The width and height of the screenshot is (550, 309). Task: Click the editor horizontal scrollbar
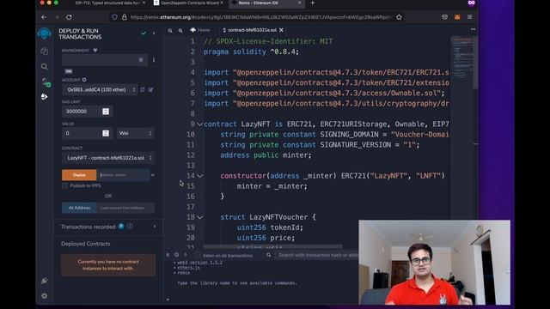[273, 246]
